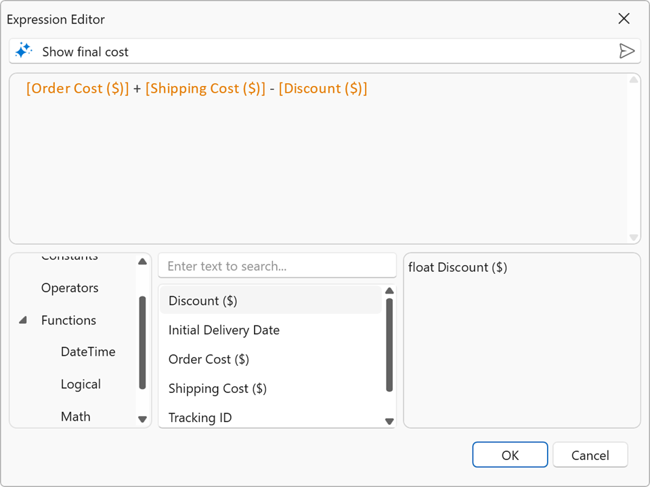Select Tracking ID field
Viewport: 650px width, 487px height.
271,417
